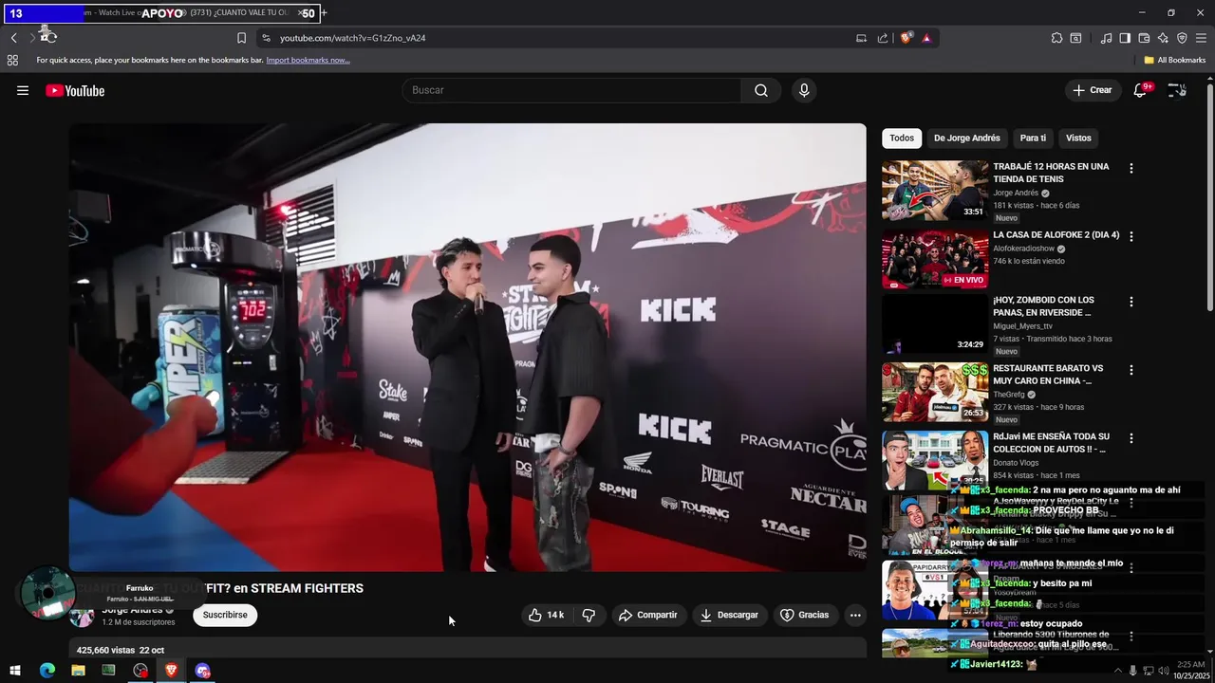The height and width of the screenshot is (683, 1215).
Task: Share page from address bar icon
Action: tap(883, 38)
